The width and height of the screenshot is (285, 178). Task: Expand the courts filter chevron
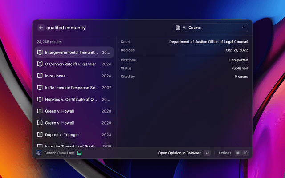pyautogui.click(x=244, y=28)
